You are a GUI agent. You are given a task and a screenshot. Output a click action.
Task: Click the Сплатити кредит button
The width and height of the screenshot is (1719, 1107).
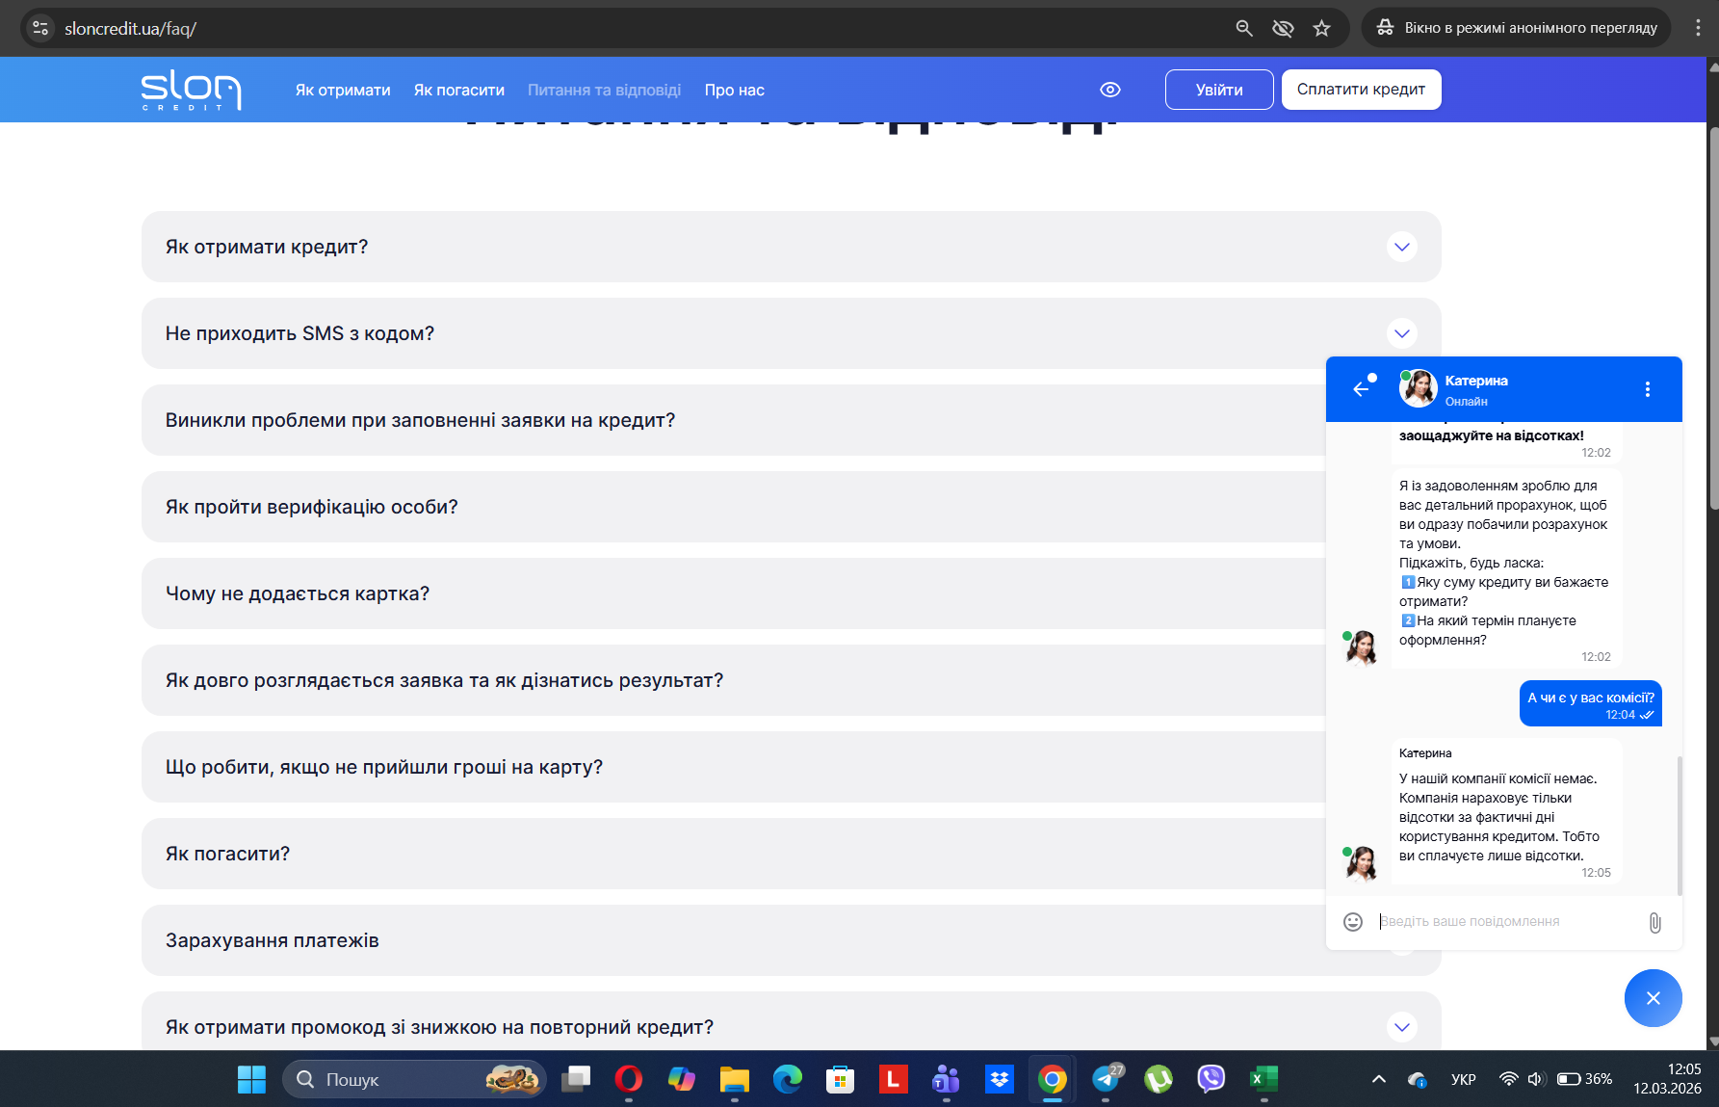(1361, 90)
